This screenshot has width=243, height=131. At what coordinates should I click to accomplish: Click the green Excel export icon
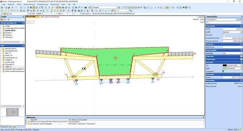(x=186, y=8)
